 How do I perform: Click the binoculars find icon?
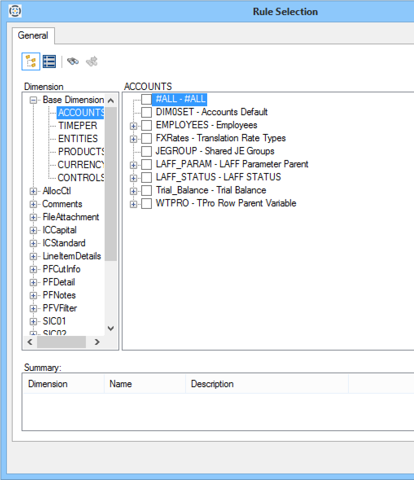click(73, 62)
